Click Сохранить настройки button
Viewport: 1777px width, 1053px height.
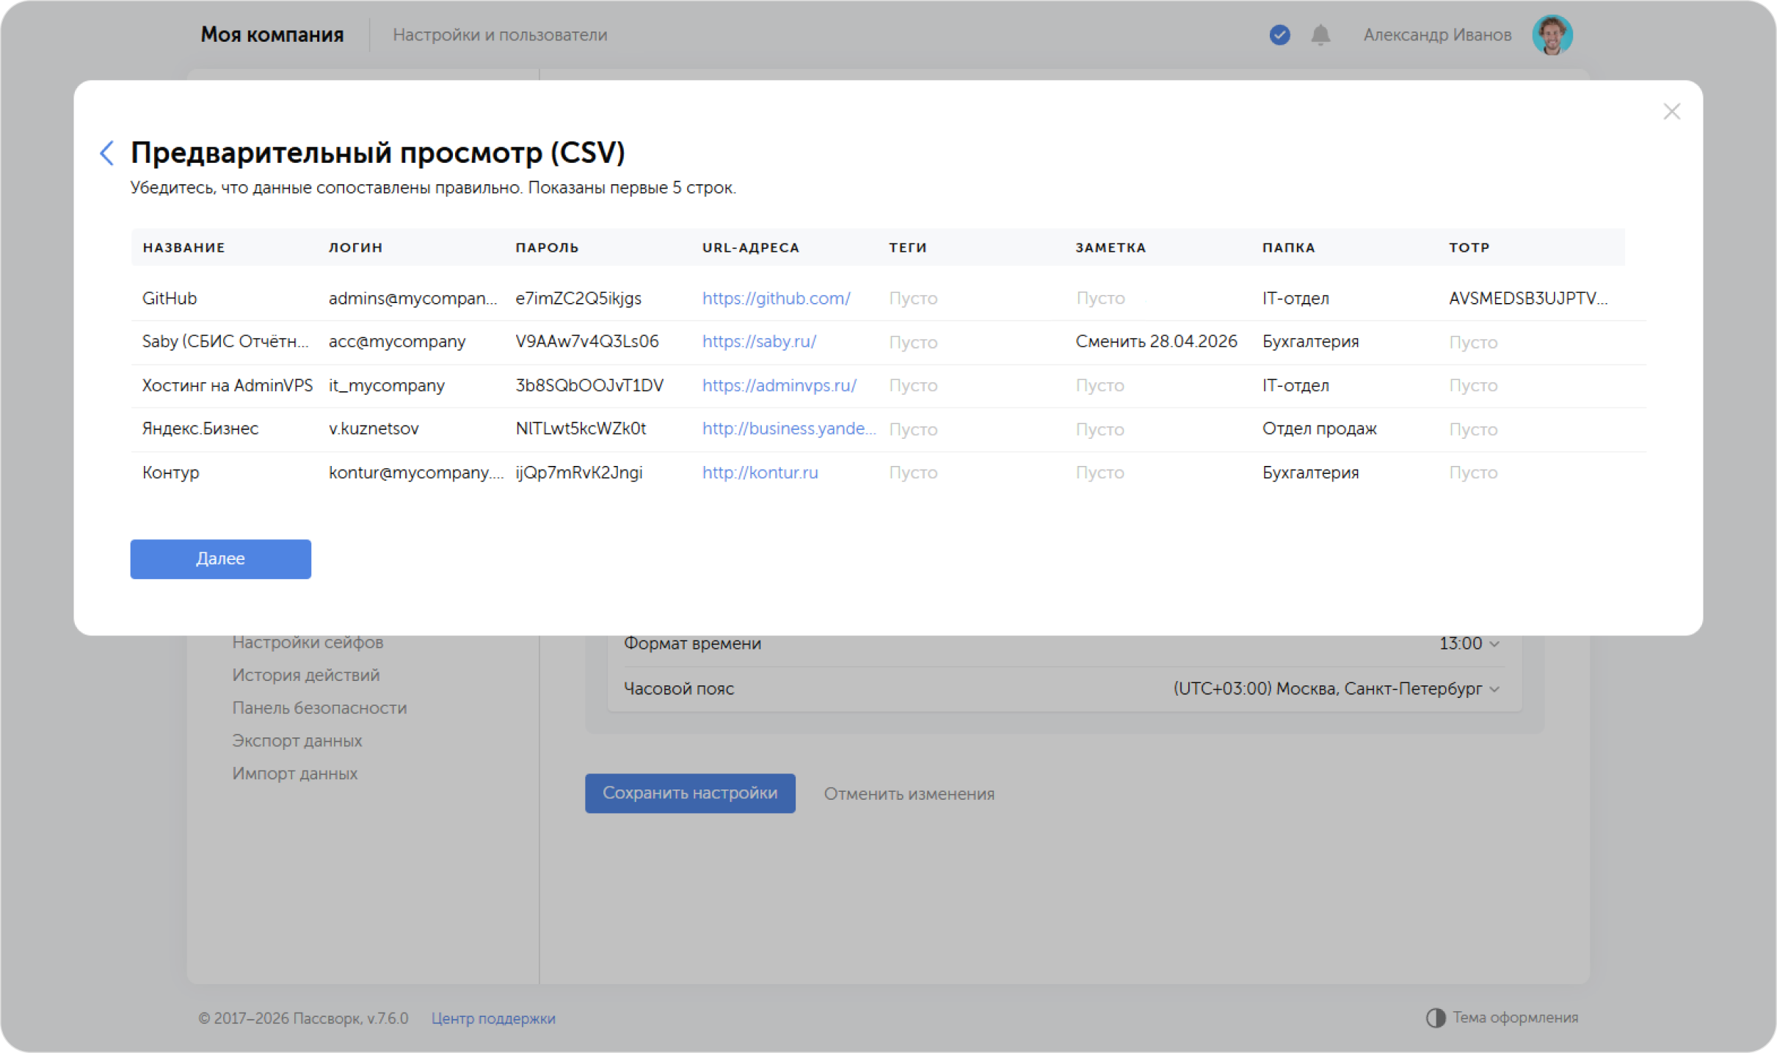click(x=690, y=793)
